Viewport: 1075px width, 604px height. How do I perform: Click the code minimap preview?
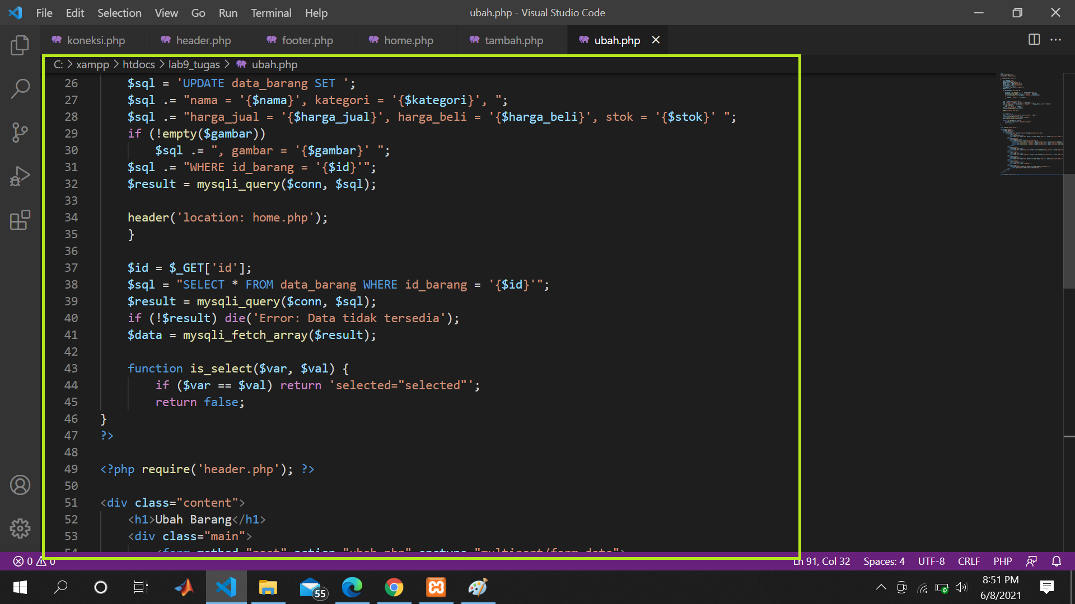(x=1031, y=123)
